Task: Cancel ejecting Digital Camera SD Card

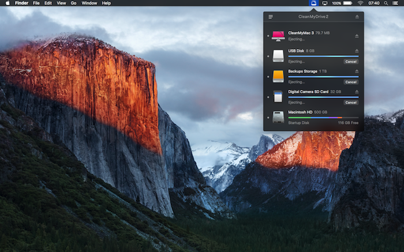Action: click(351, 103)
